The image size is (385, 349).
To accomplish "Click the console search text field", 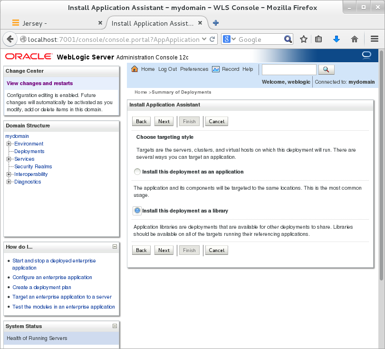I will [289, 69].
